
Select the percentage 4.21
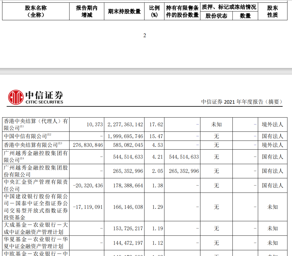(157, 157)
